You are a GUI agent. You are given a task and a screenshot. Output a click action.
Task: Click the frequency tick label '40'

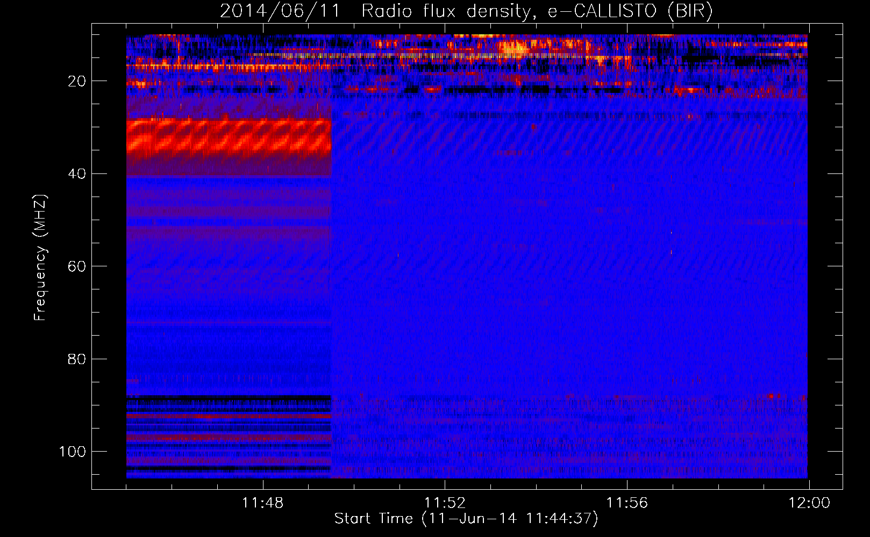77,174
